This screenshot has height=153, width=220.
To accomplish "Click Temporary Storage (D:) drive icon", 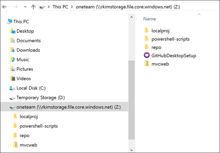I will tap(12, 98).
